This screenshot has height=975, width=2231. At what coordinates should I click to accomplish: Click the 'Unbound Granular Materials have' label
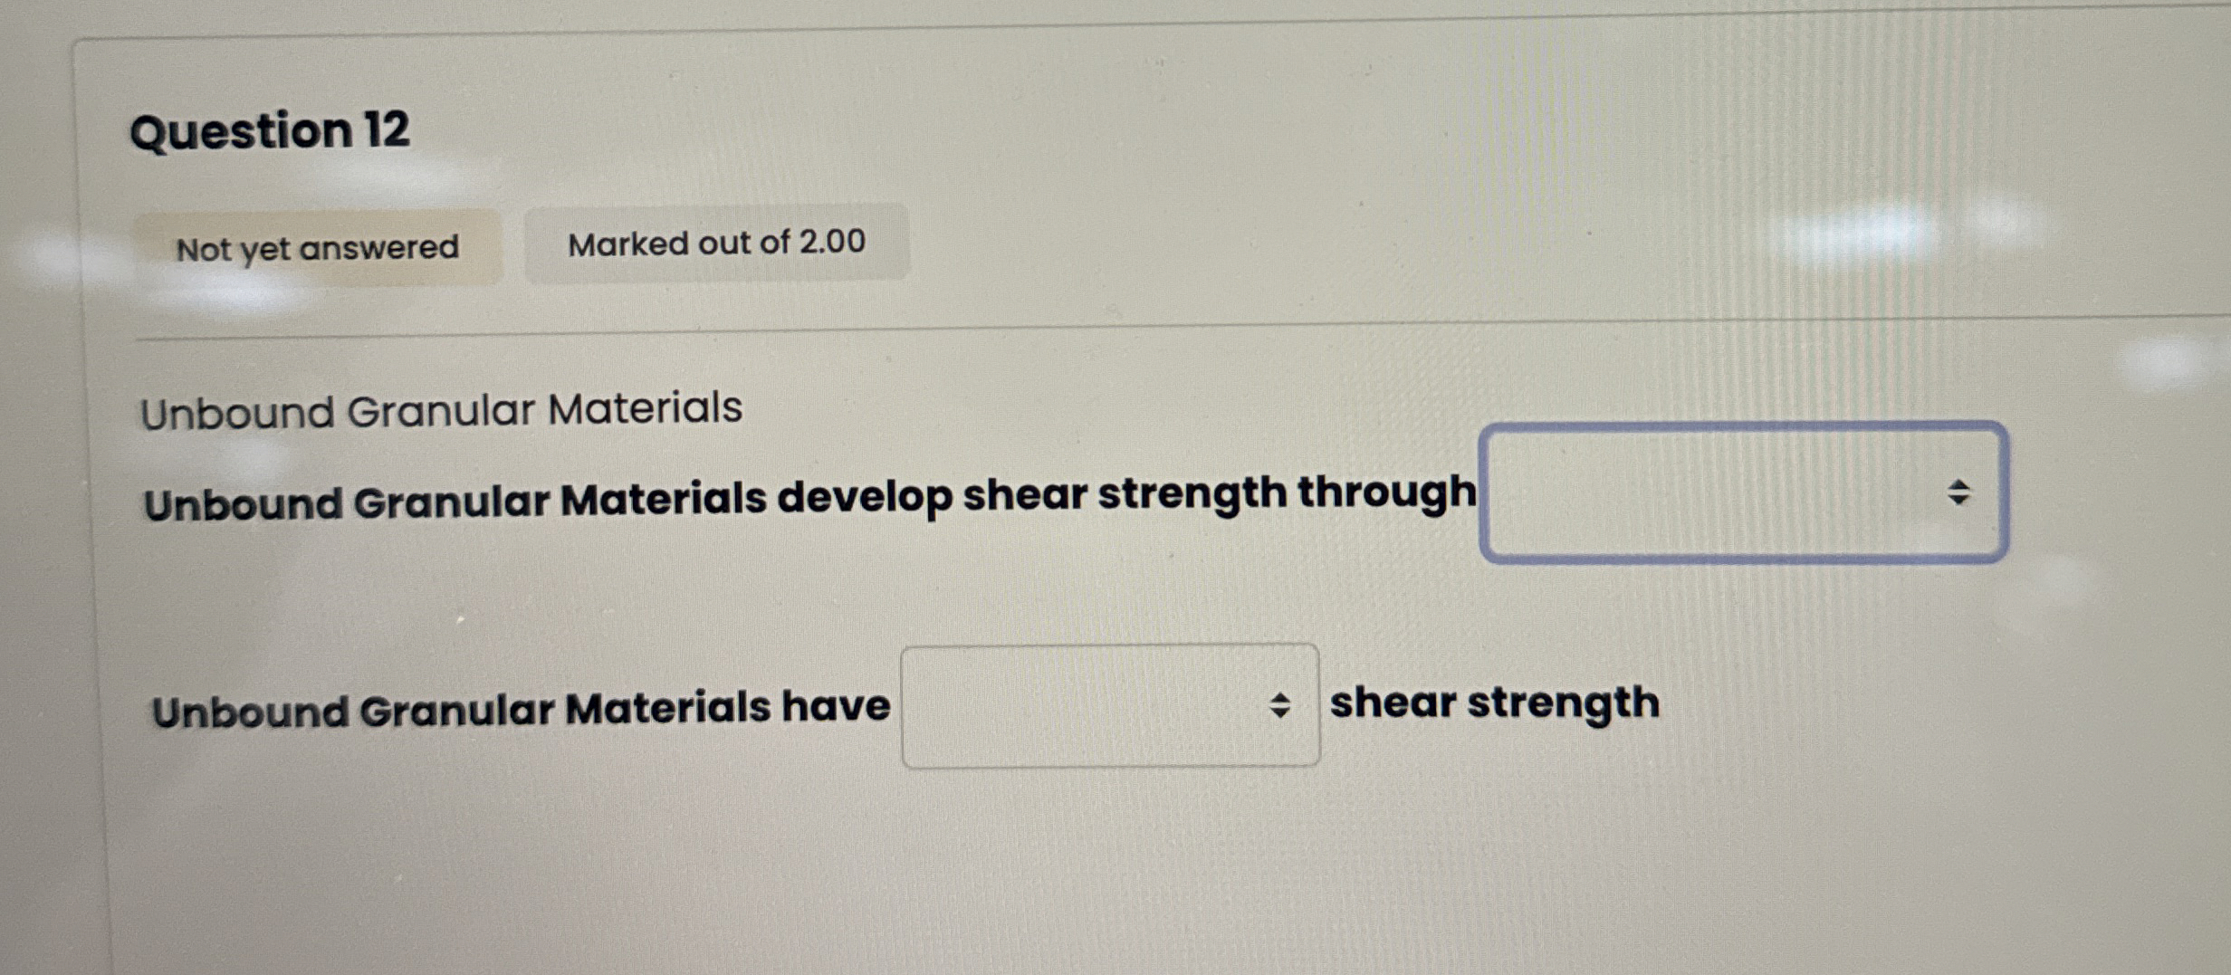[x=521, y=709]
